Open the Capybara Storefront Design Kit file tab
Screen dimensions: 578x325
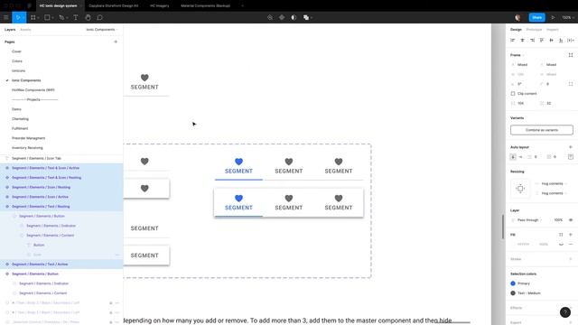(x=114, y=6)
